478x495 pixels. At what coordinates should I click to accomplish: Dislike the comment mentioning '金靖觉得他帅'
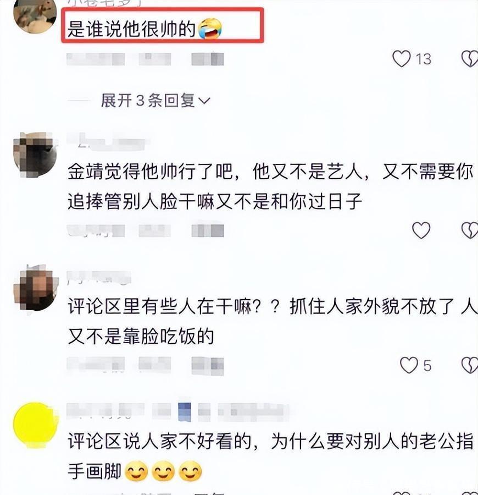pyautogui.click(x=470, y=230)
